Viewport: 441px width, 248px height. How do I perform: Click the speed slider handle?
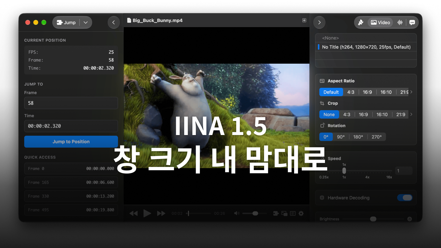[x=344, y=171]
